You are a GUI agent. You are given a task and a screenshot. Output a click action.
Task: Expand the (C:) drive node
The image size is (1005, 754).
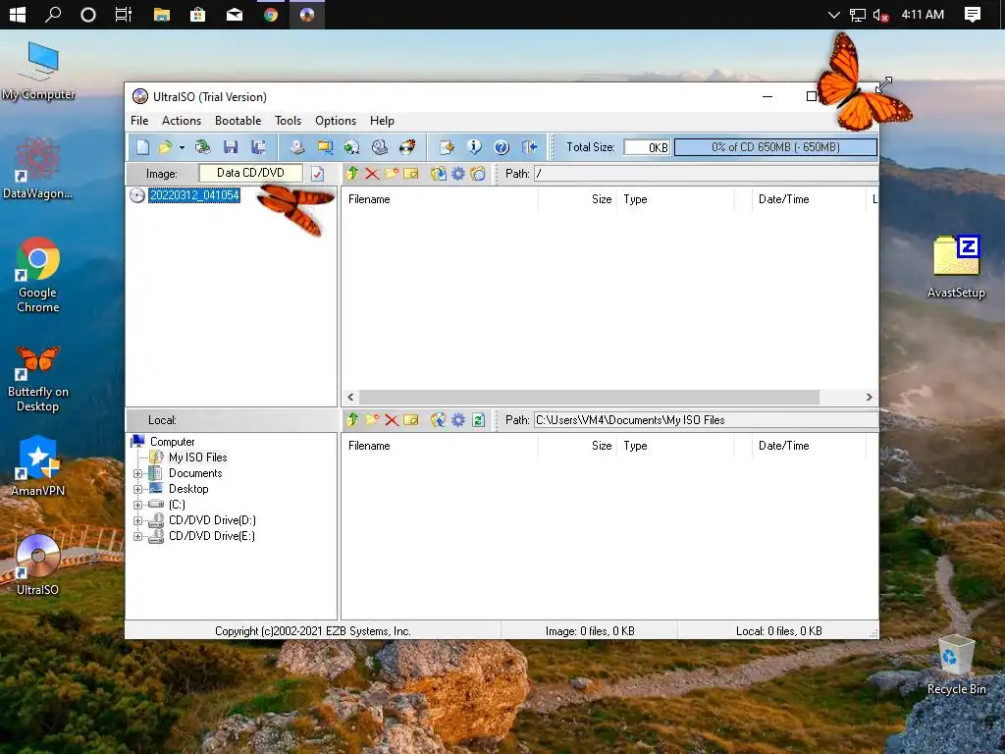coord(137,505)
